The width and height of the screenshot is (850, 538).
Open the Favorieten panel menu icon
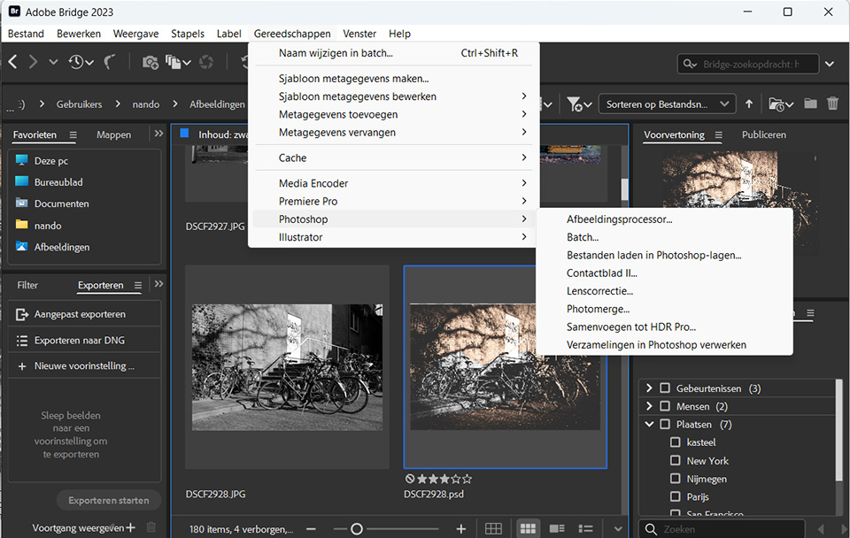73,134
